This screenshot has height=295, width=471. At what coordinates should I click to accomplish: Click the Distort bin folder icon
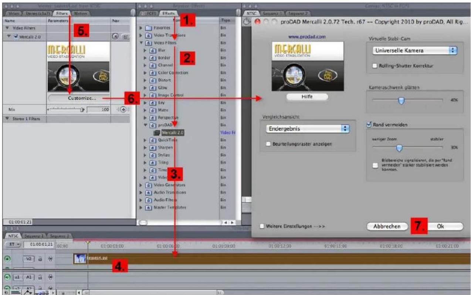click(153, 80)
